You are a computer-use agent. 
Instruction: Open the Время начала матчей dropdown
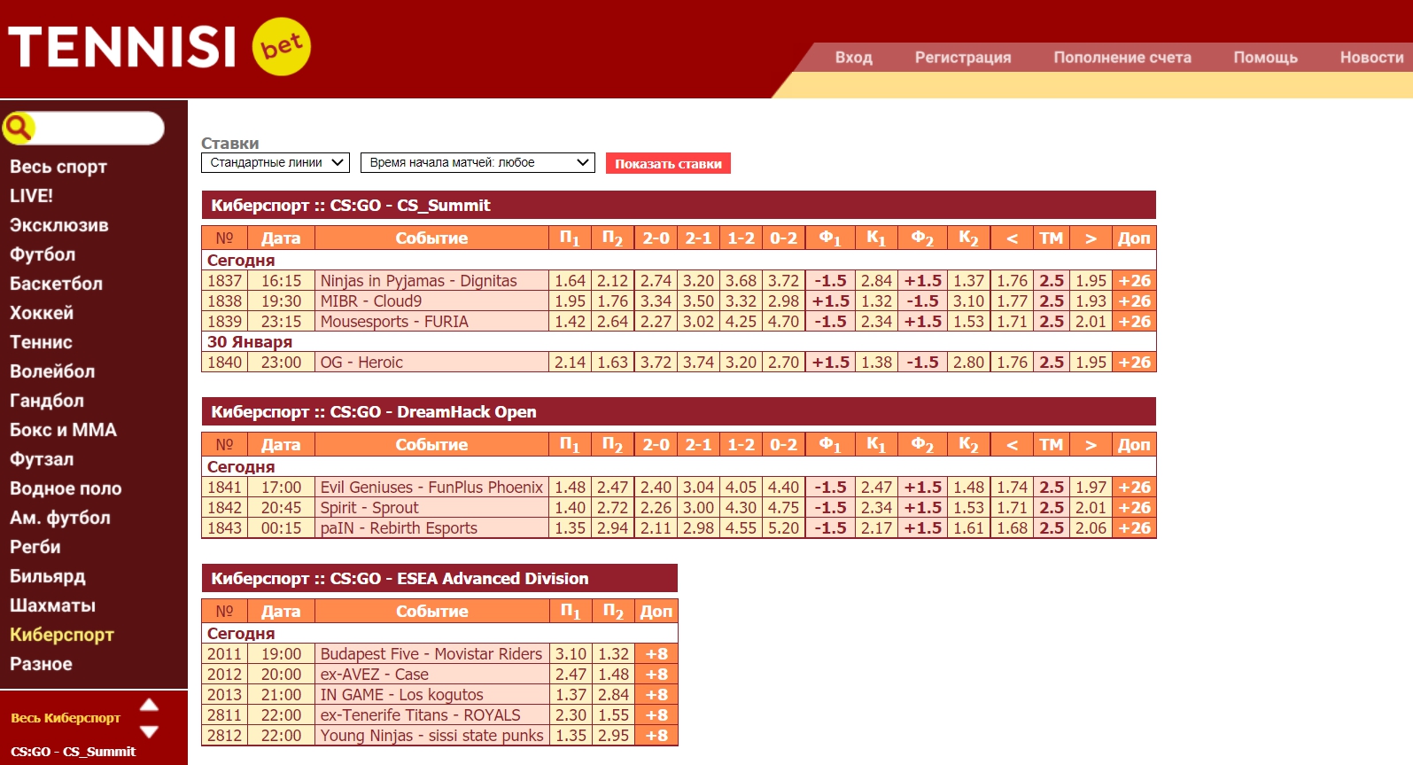click(x=477, y=163)
